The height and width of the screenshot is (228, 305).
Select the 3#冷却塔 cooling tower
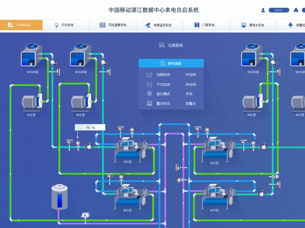[x=252, y=55]
